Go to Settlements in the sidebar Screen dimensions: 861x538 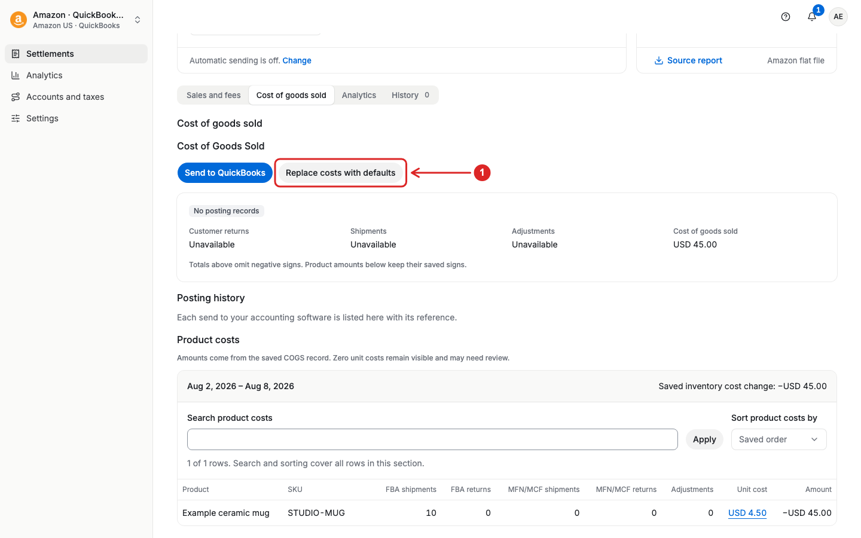click(77, 54)
